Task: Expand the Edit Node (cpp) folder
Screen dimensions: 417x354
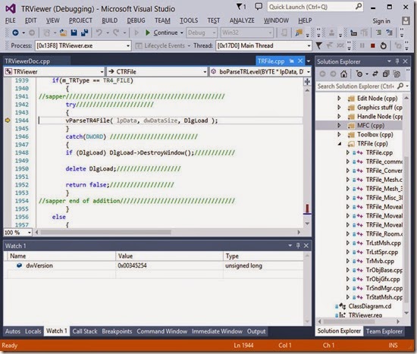Action: 339,98
